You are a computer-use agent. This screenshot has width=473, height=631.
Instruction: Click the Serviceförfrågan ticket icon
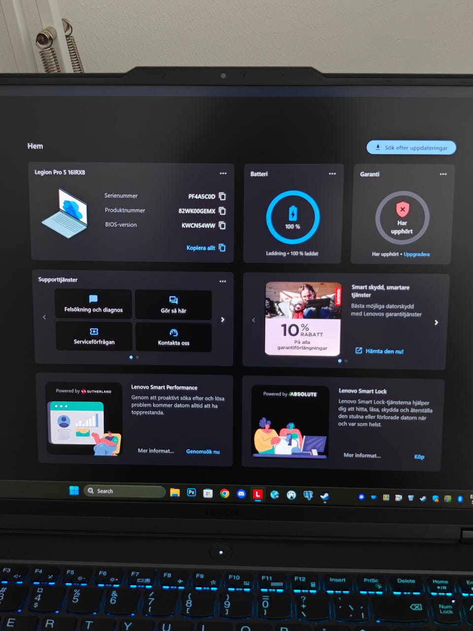coord(94,331)
